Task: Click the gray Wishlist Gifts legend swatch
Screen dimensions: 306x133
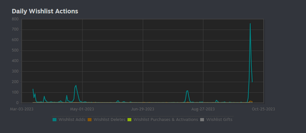Action: pos(202,120)
